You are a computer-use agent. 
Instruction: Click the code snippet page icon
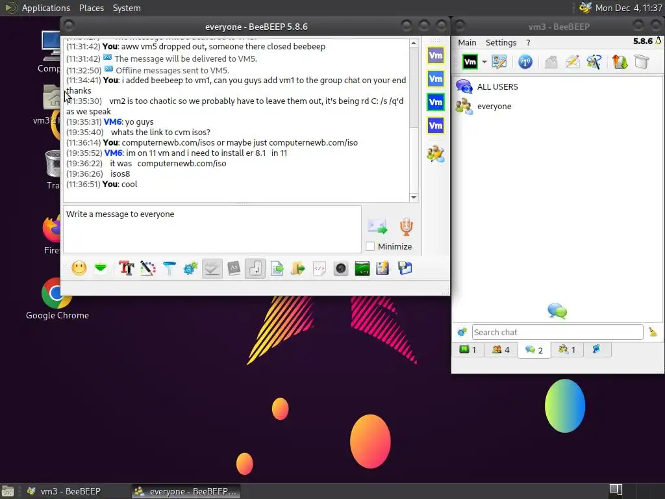[x=320, y=268]
